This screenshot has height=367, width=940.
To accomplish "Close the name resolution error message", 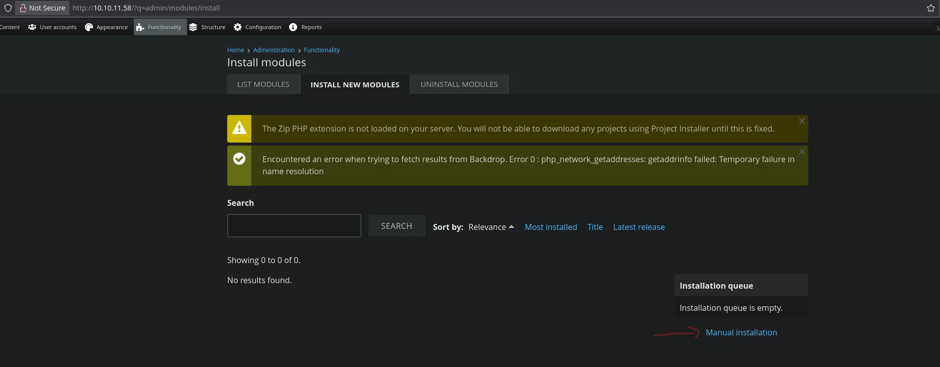I will point(802,152).
